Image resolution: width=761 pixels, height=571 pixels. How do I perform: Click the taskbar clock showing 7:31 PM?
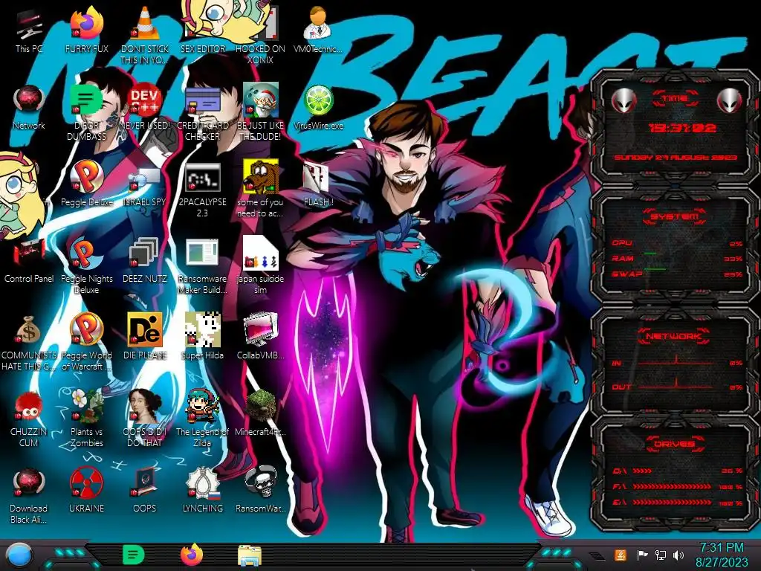coord(721,555)
